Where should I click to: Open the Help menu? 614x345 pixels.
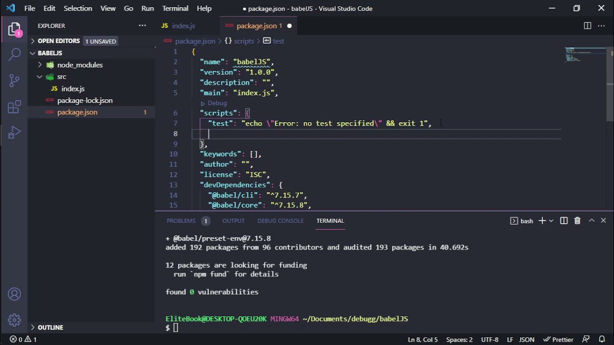coord(204,8)
